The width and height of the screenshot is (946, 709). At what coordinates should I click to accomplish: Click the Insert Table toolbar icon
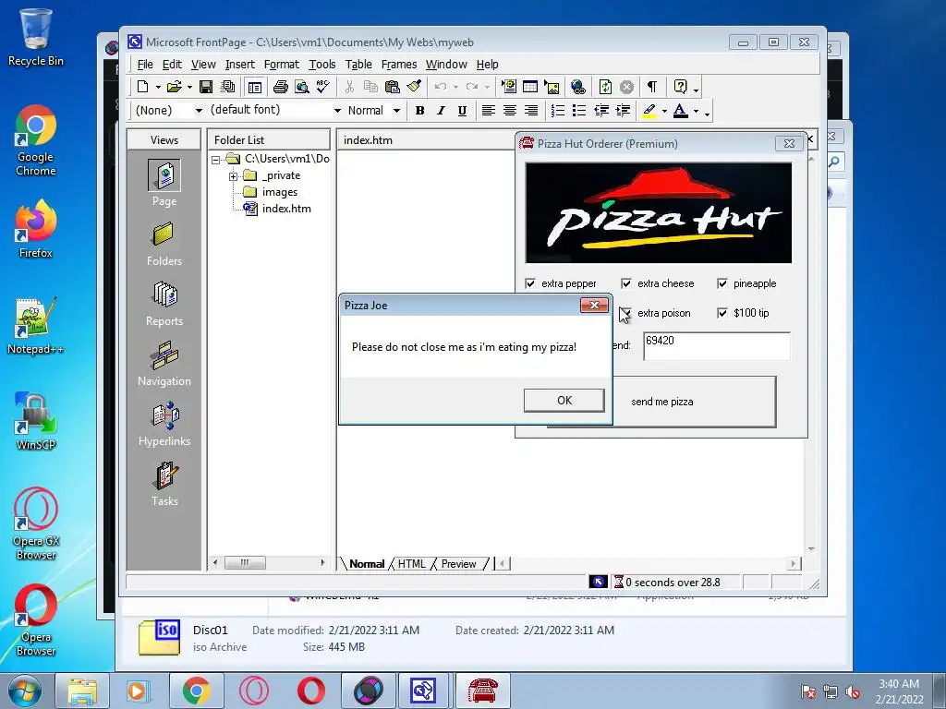tap(530, 87)
